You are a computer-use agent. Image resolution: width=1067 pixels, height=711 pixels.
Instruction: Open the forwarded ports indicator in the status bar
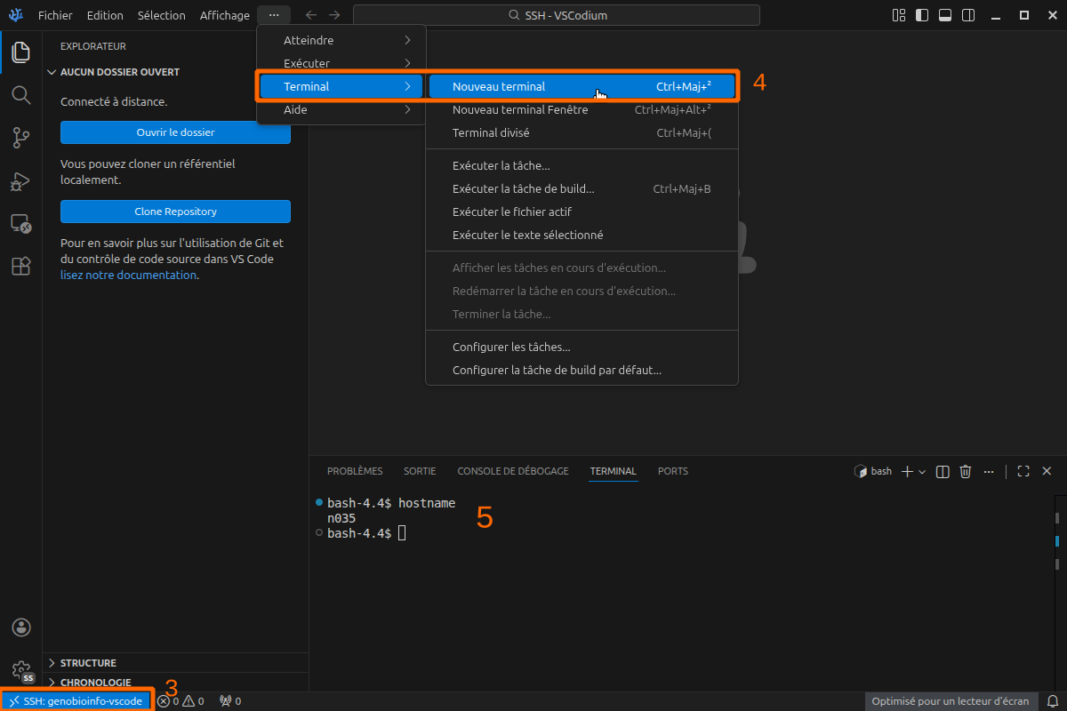[x=230, y=701]
